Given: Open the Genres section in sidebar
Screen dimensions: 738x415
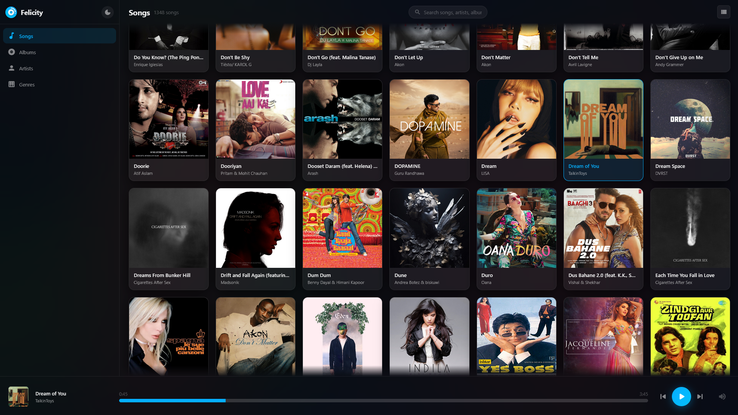Looking at the screenshot, I should click(60, 84).
